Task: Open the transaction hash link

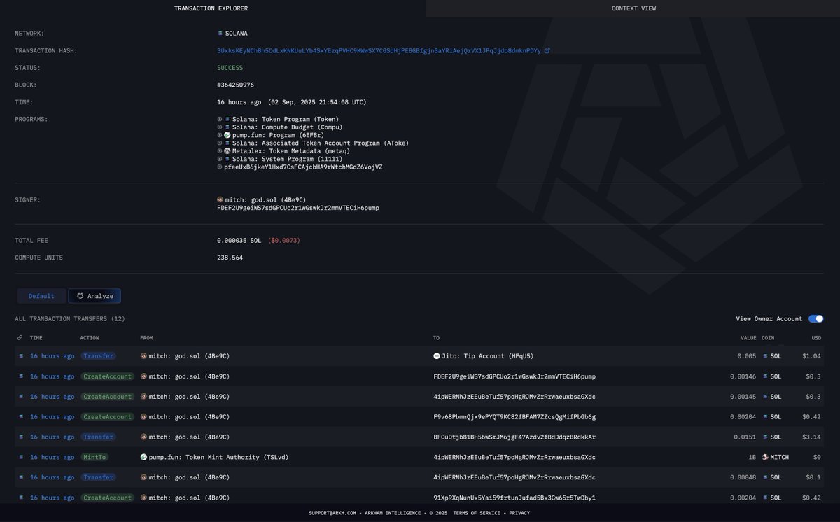Action: tap(379, 51)
